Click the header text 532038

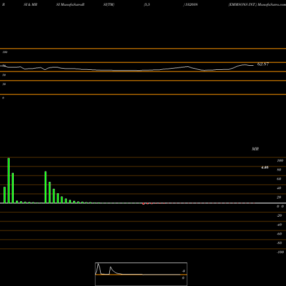pyautogui.click(x=191, y=5)
